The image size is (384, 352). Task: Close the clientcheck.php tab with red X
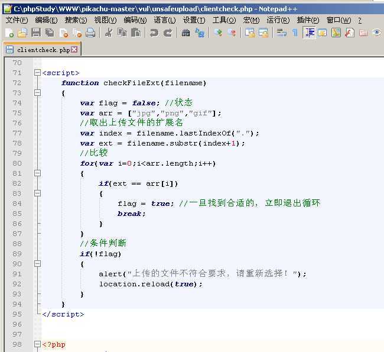click(74, 50)
